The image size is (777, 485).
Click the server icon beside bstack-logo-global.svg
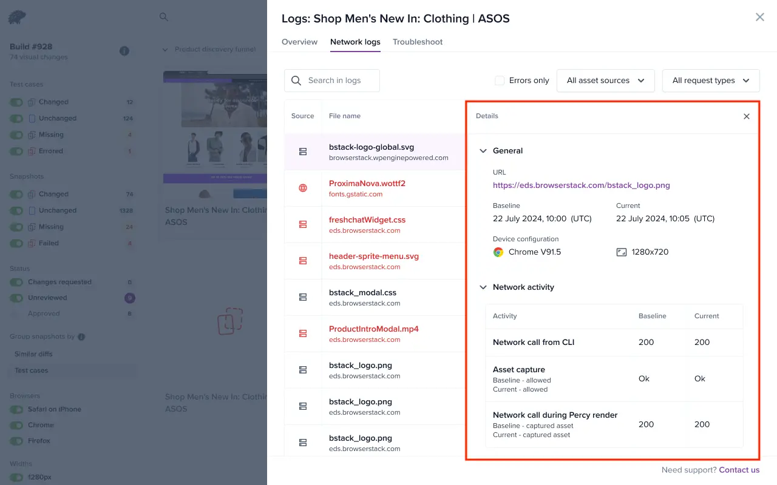point(302,152)
